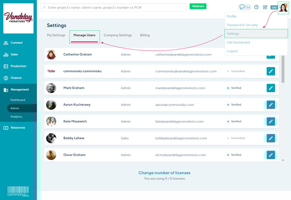Switch to the Company Settings tab
291x200 pixels.
118,35
